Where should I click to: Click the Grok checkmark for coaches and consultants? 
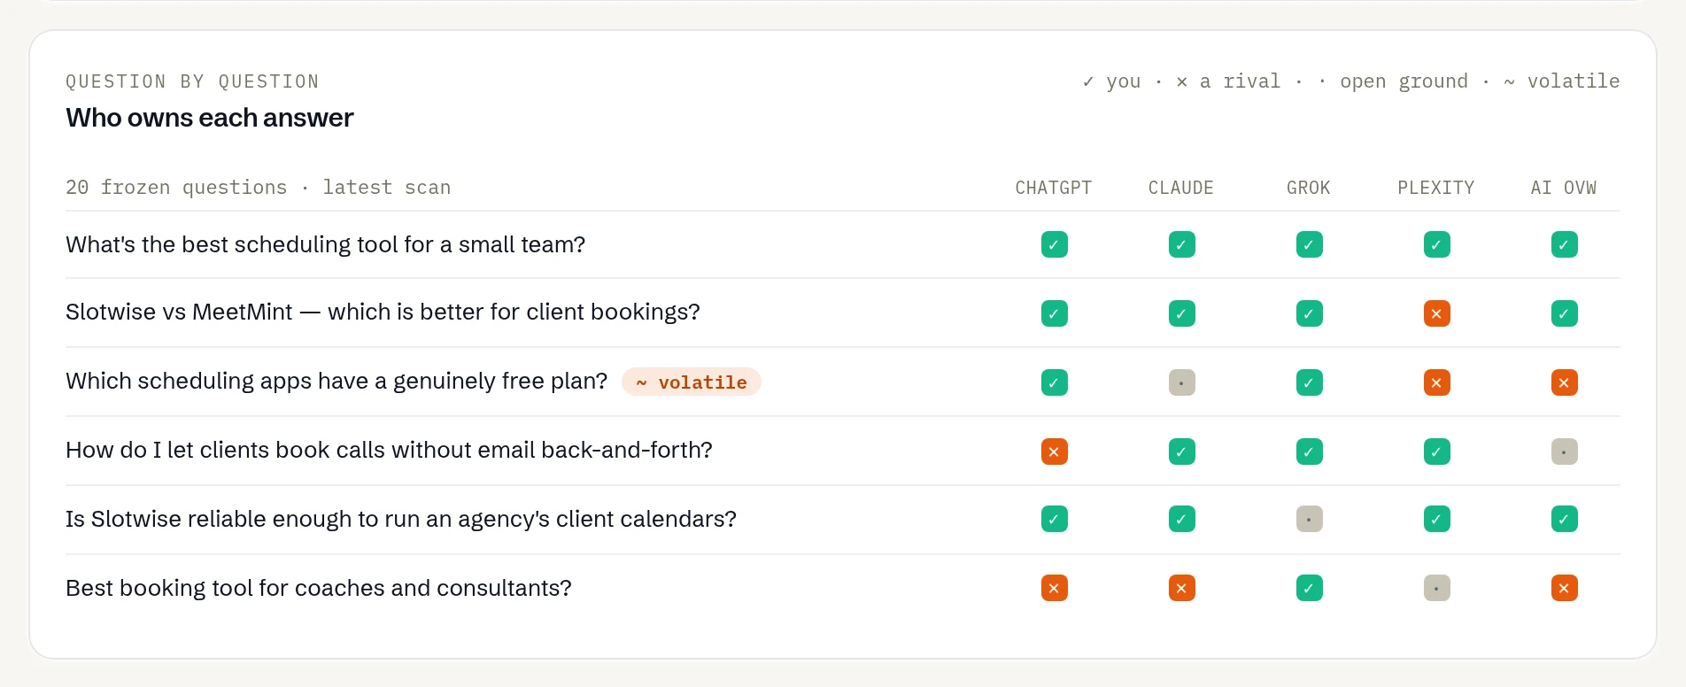click(1309, 588)
